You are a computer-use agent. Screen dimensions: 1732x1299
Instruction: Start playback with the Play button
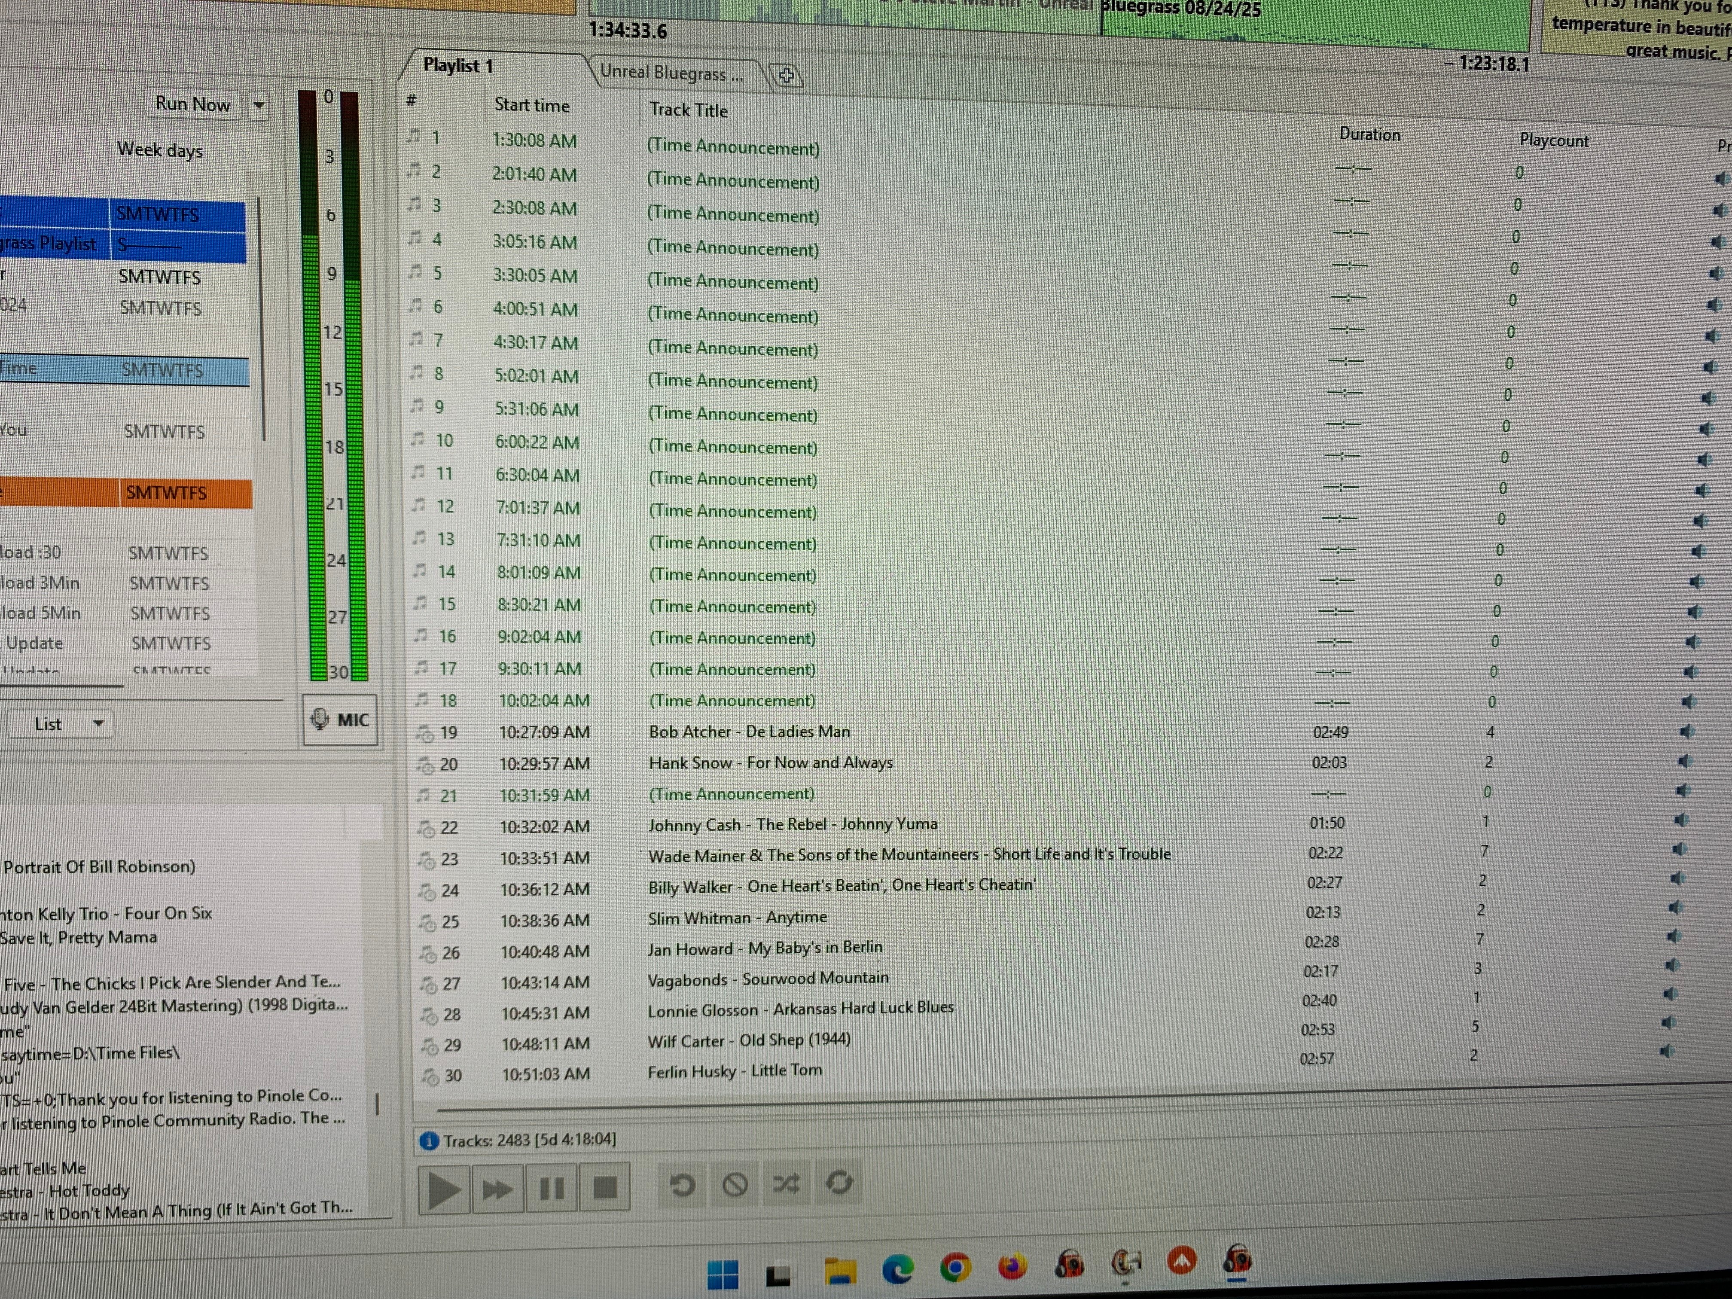click(x=444, y=1189)
